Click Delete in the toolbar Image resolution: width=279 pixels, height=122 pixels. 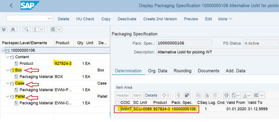tap(63, 19)
